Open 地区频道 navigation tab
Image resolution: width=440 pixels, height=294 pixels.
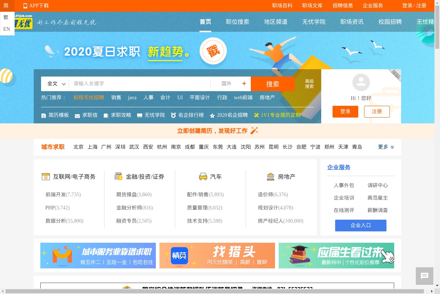click(x=276, y=22)
